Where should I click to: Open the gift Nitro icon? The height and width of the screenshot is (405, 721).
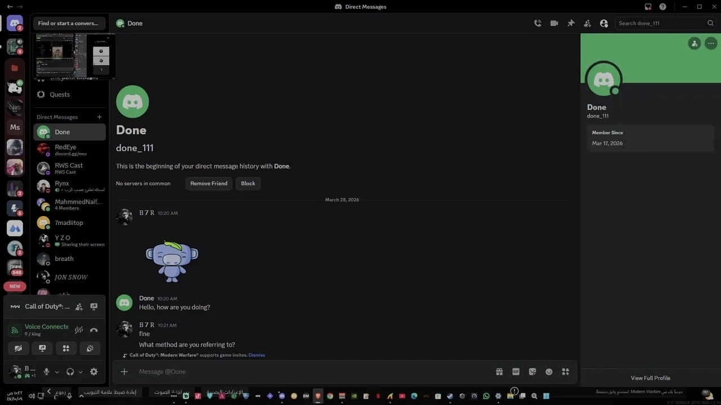[499, 371]
